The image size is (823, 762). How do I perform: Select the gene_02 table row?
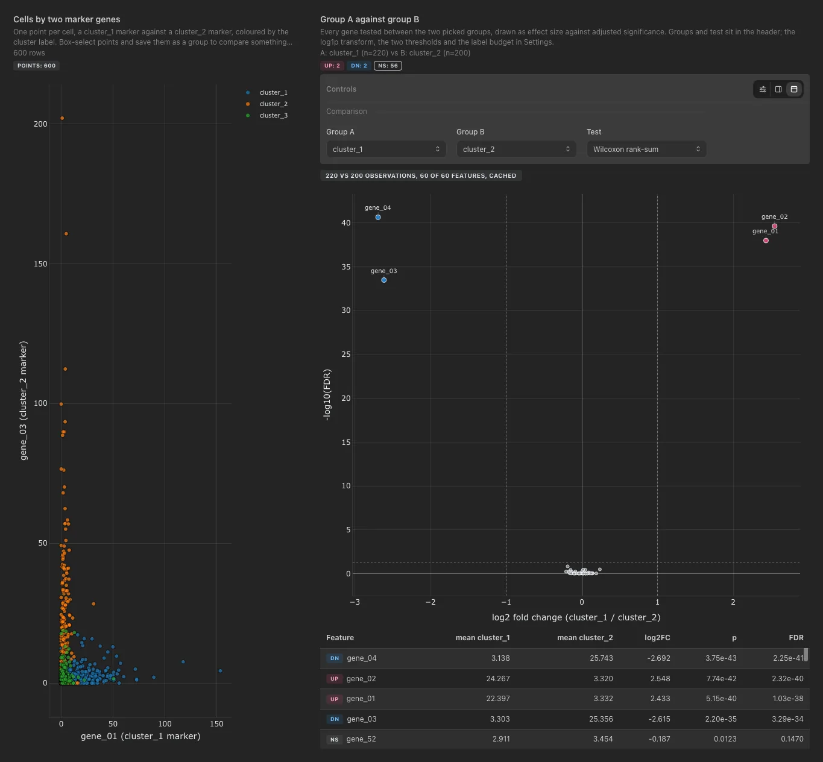click(564, 679)
